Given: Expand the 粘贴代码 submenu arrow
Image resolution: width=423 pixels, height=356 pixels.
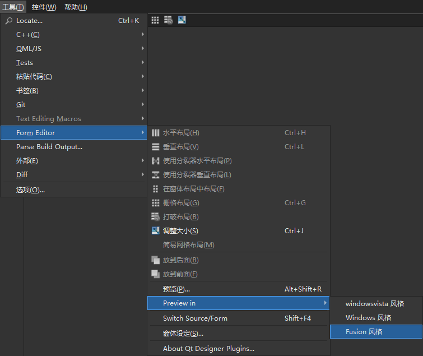Looking at the screenshot, I should [143, 76].
